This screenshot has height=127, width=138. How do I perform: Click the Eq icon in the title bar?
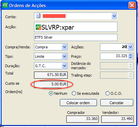click(x=5, y=5)
